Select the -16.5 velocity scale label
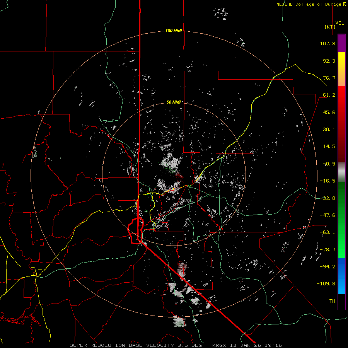The height and width of the screenshot is (348, 348). pyautogui.click(x=328, y=181)
